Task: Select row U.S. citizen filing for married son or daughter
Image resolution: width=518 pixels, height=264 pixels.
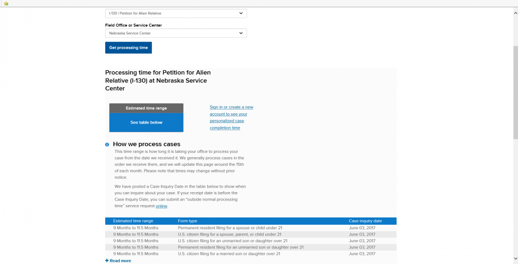Action: 251,254
